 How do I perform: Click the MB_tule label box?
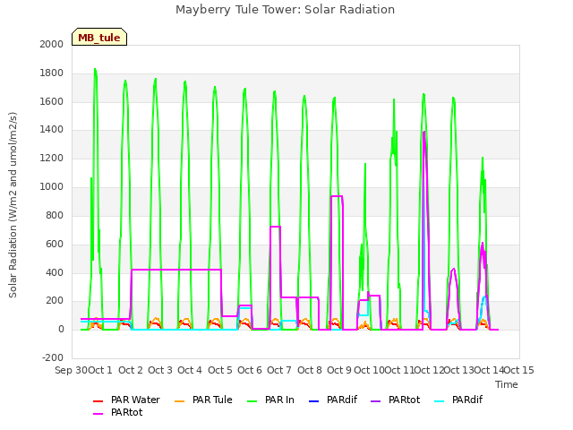[x=99, y=37]
